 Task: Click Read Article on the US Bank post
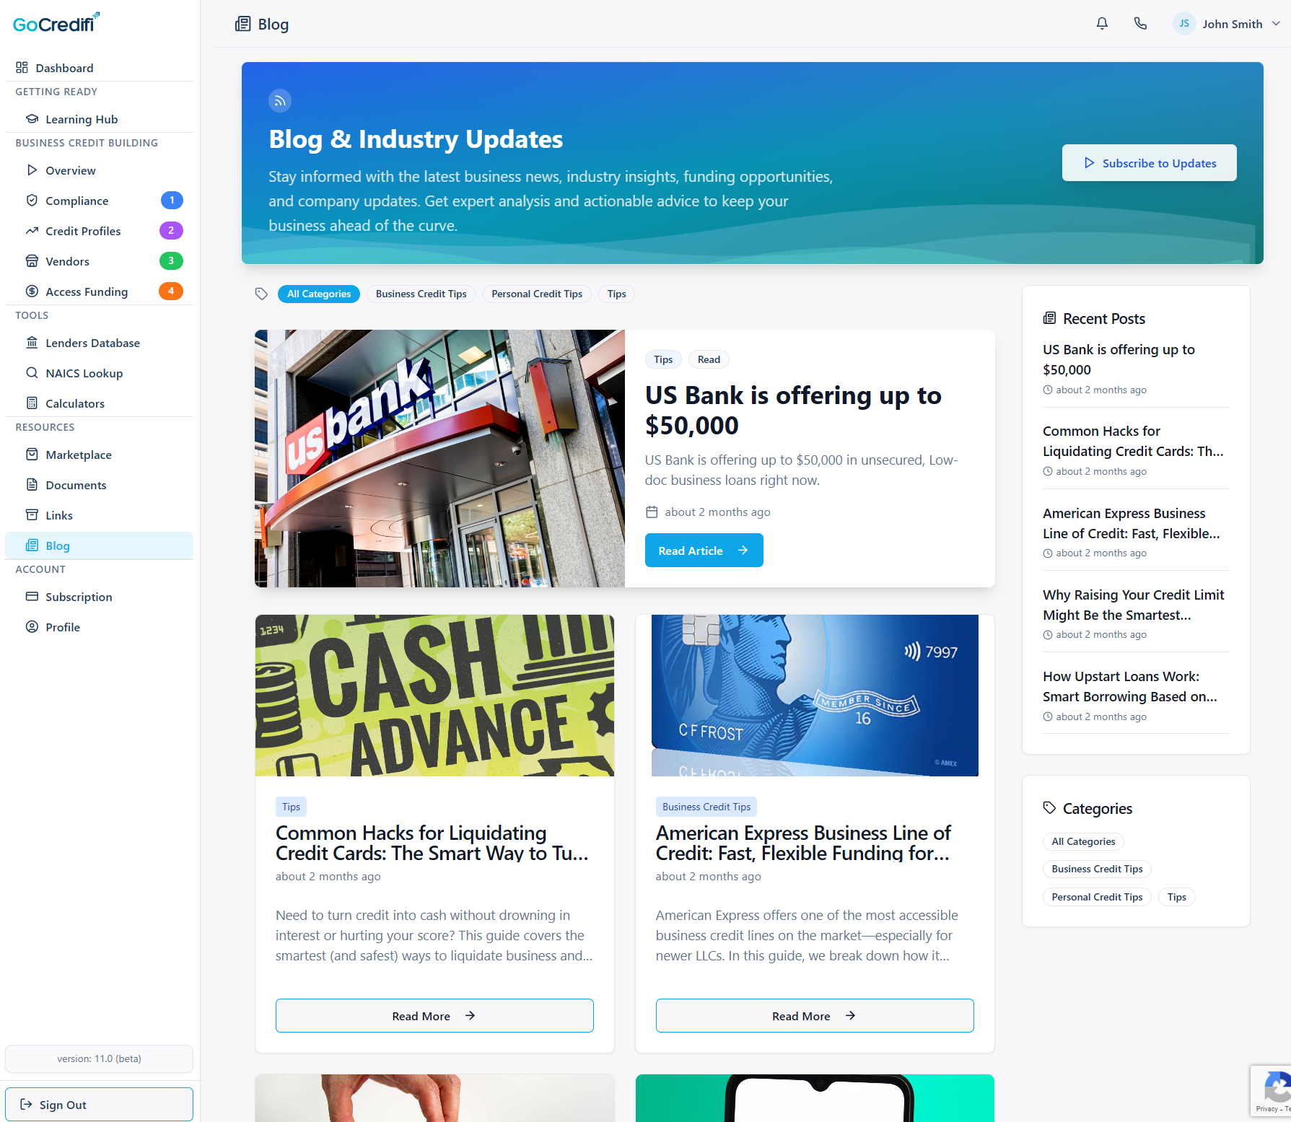coord(704,550)
